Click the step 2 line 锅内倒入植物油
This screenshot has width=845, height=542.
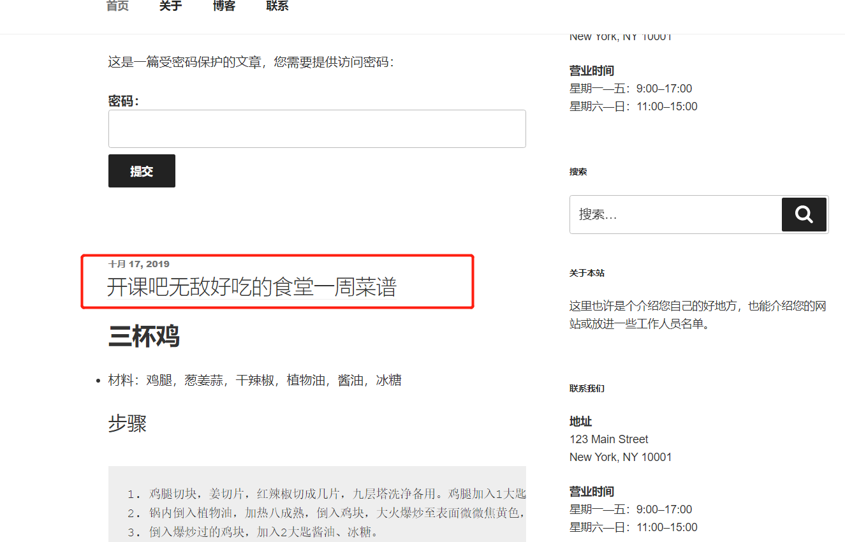327,513
